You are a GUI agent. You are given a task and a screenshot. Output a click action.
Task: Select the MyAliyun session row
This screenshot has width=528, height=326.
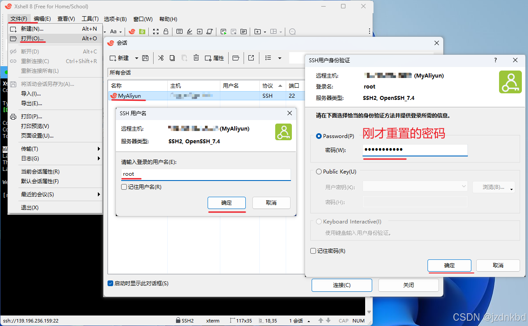pos(207,96)
